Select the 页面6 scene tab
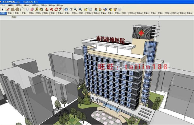The image size is (194, 125). (38, 13)
